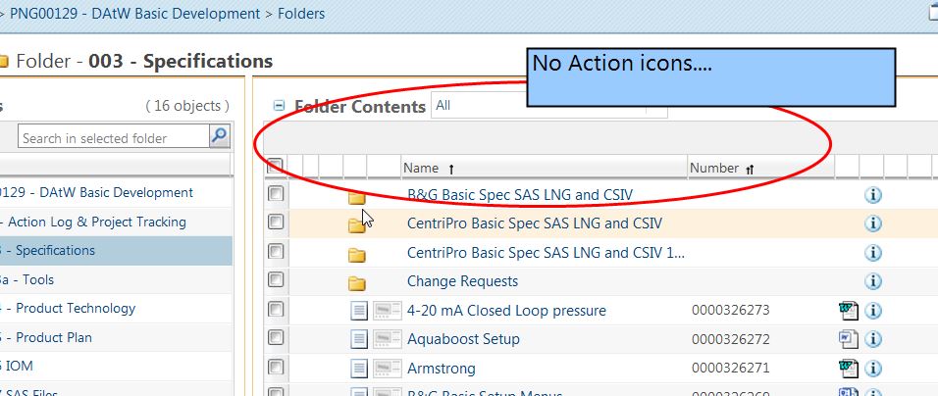Check the box for Armstrong row
The image size is (938, 396).
point(275,367)
